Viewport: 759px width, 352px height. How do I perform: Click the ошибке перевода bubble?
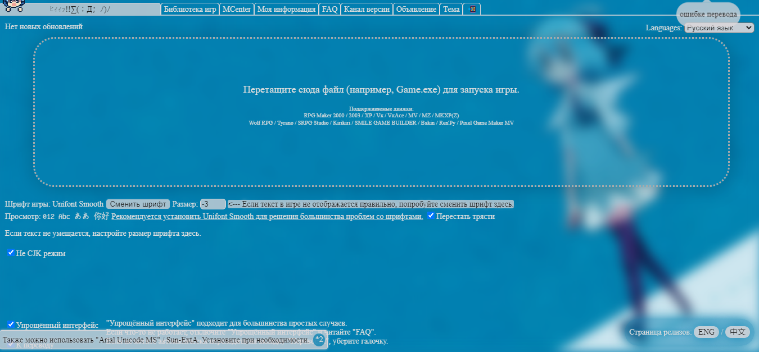tap(708, 14)
